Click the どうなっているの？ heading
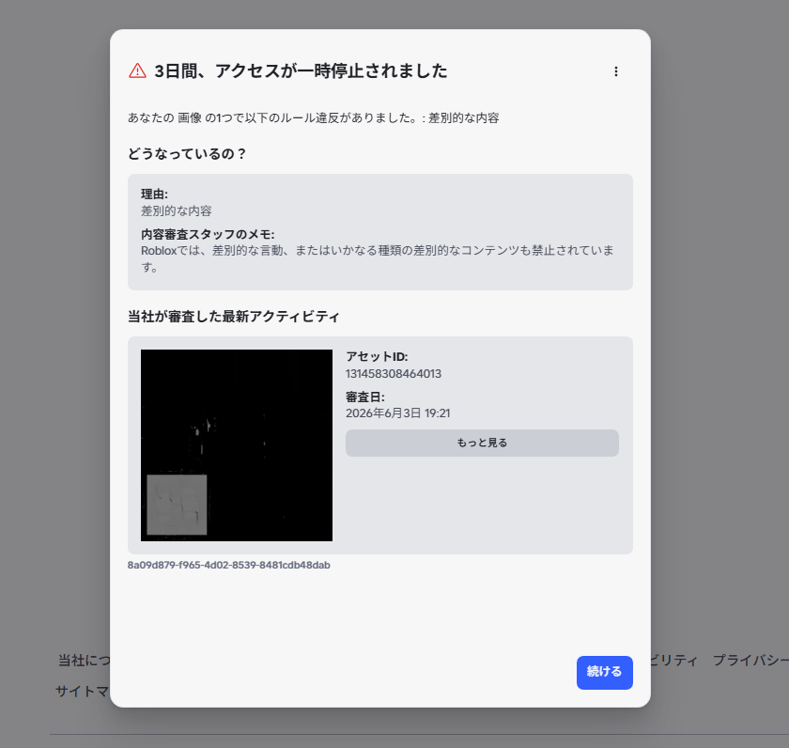The image size is (789, 748). click(x=186, y=153)
